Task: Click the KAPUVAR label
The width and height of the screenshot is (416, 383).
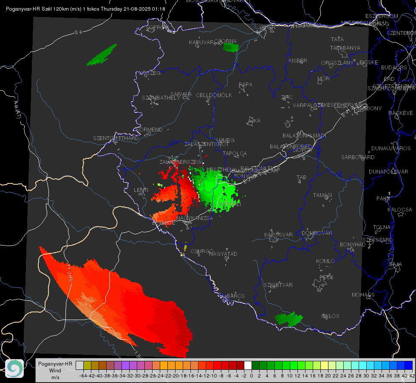Action: pos(201,43)
